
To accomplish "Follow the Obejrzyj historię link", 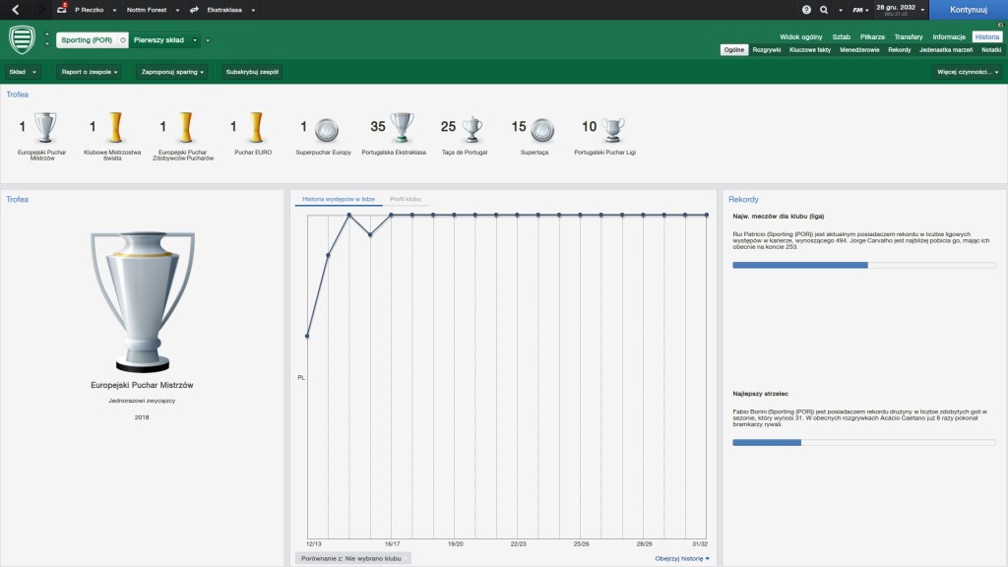I will coord(682,558).
